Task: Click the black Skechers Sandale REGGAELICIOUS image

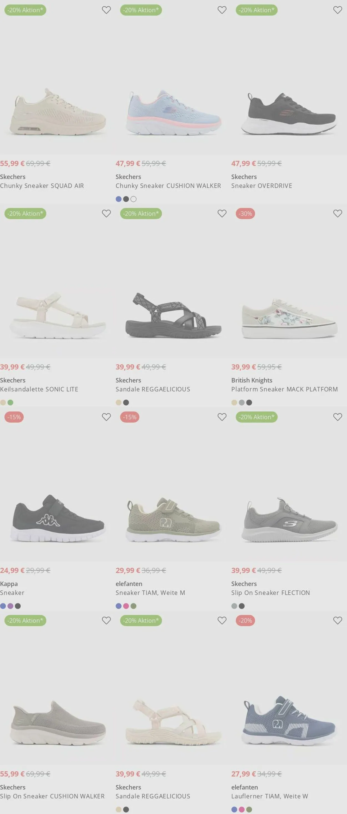Action: [173, 315]
